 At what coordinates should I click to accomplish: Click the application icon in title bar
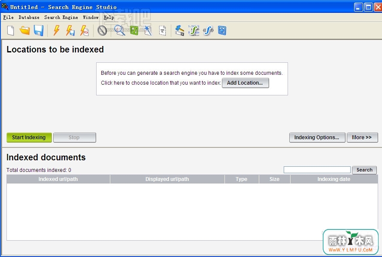[x=5, y=6]
